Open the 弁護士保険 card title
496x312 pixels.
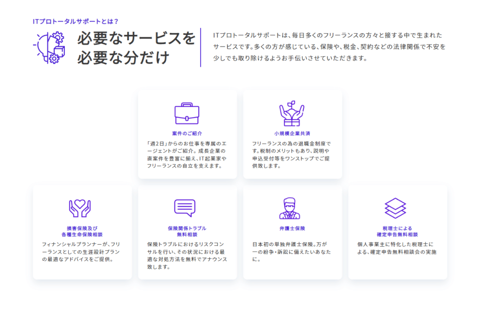[292, 228]
